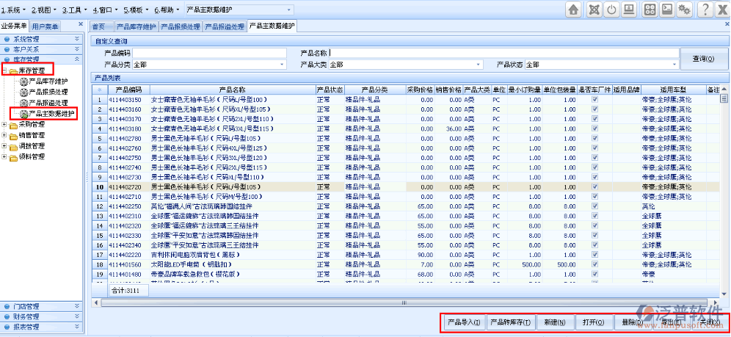This screenshot has height=337, width=731.
Task: Open the calculator icon in top toolbar
Action: 650,10
